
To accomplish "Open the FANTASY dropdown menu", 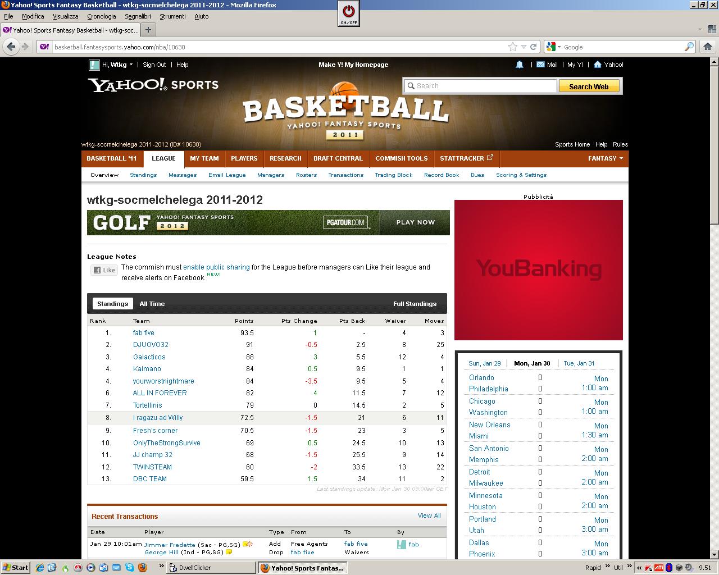I will 605,158.
